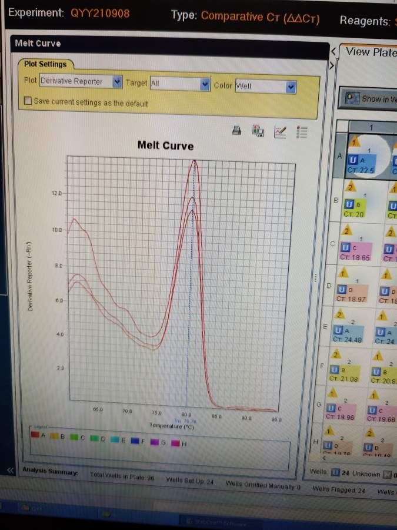Click legend color swatch H (pink)
Viewport: 397px width, 530px height.
175,443
